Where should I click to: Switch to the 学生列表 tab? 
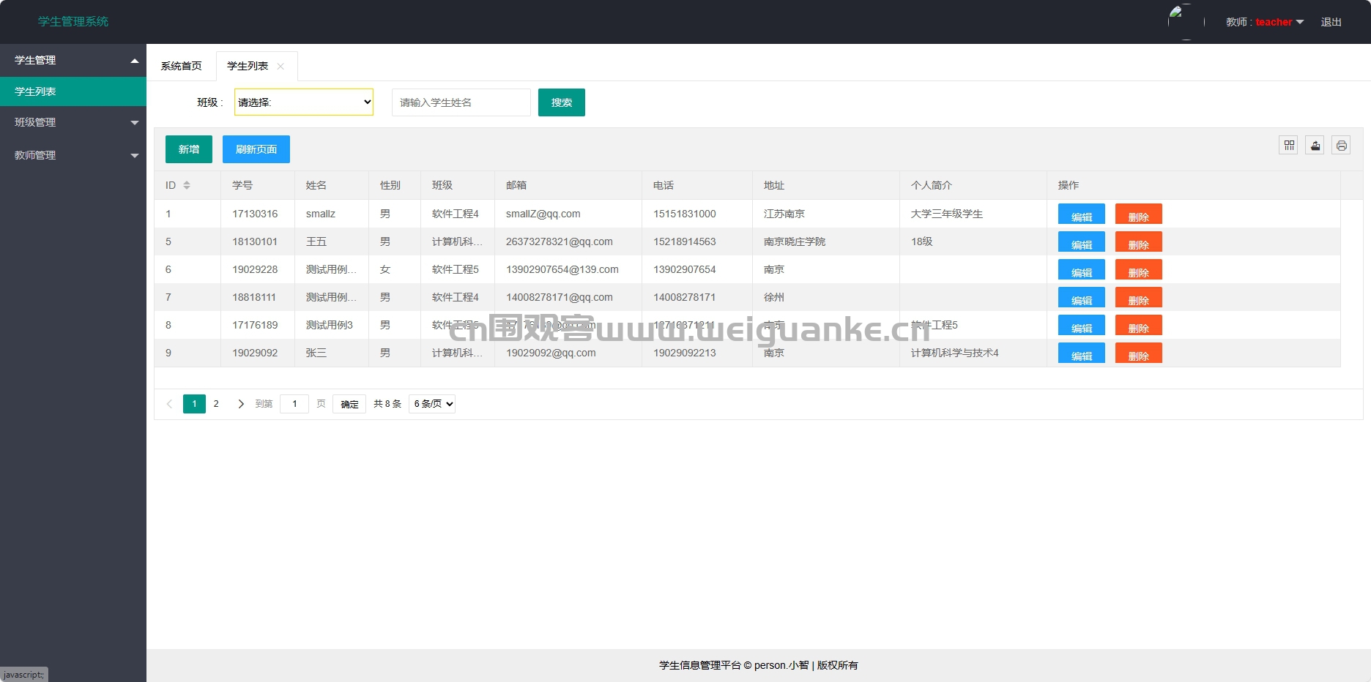click(248, 66)
